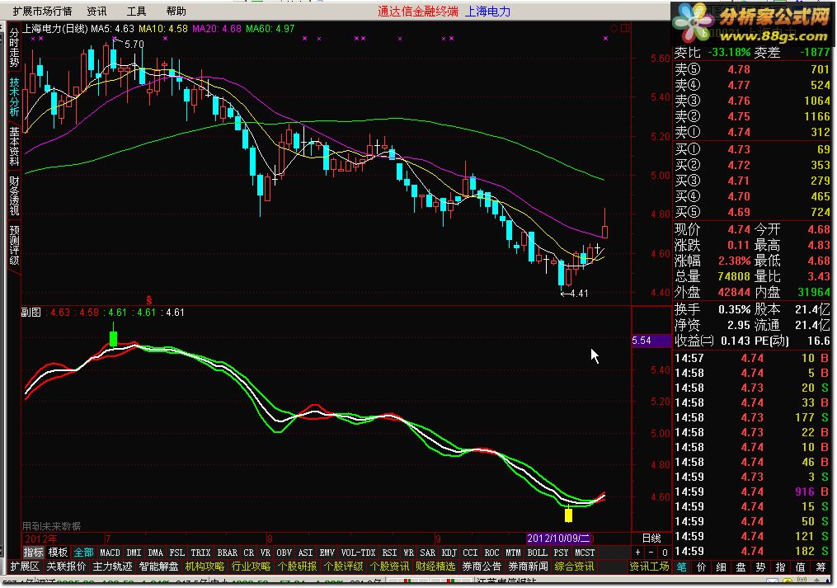837x588 pixels.
Task: Switch quote panel to 筹 tab
Action: (821, 567)
